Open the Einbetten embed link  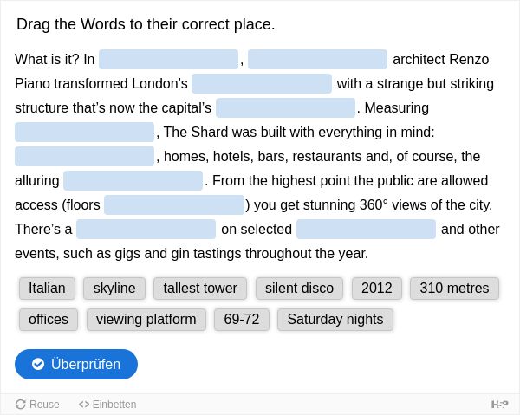[107, 405]
